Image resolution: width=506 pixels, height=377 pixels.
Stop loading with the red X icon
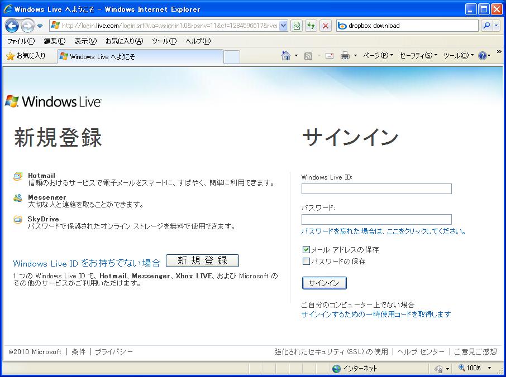pos(326,26)
